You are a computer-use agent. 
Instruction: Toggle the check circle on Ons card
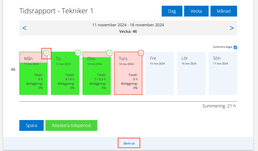click(x=109, y=53)
